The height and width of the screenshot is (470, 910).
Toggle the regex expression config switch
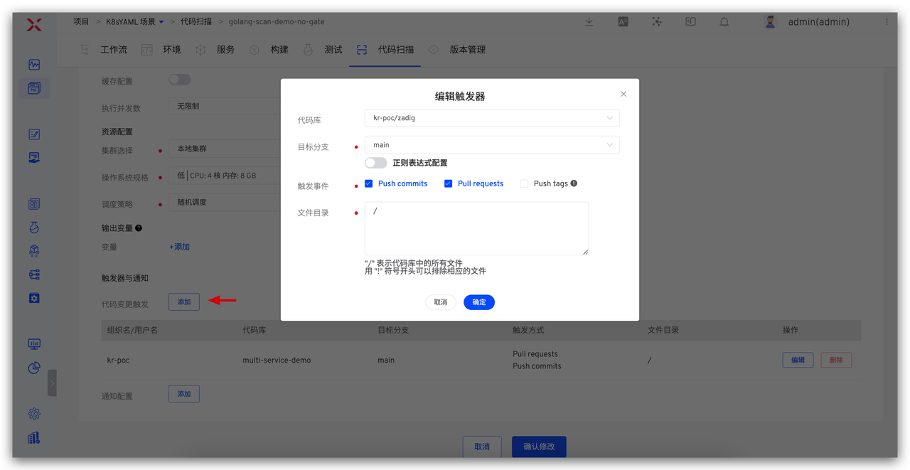tap(375, 163)
